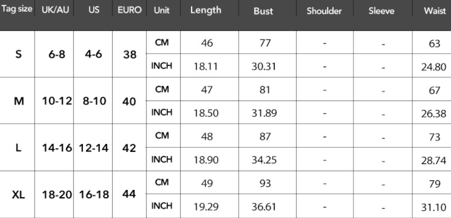Click the 31.10 inch waist value
Screen dimensions: 451x218
pos(434,206)
